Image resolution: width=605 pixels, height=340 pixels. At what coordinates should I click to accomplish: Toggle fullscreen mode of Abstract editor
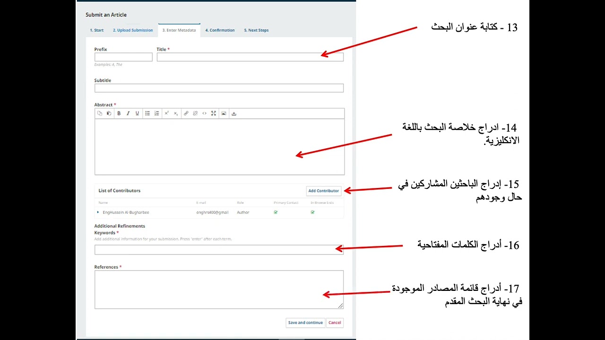tap(214, 113)
